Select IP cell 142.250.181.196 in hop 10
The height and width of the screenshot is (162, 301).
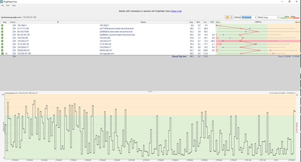click(x=24, y=53)
